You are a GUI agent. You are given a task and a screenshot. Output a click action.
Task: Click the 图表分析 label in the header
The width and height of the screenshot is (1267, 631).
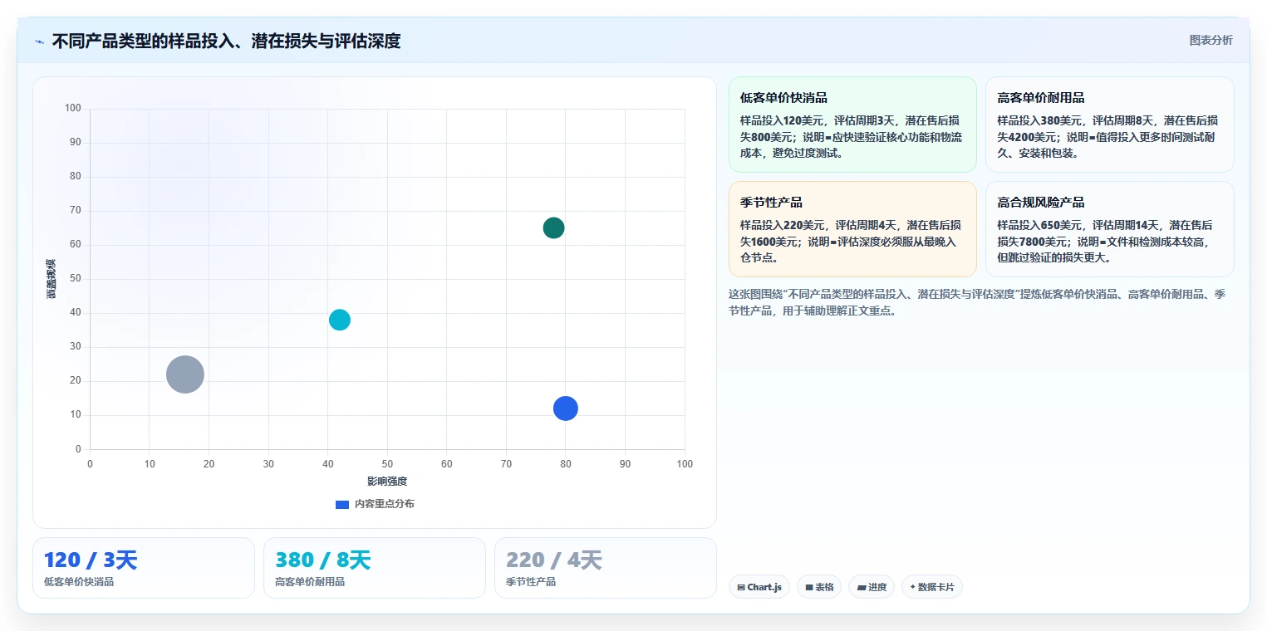[x=1211, y=40]
